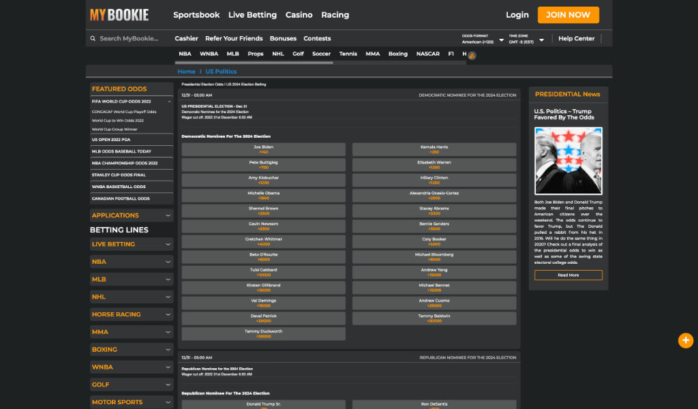Select the Tammy Duckworth odds button

click(x=264, y=334)
